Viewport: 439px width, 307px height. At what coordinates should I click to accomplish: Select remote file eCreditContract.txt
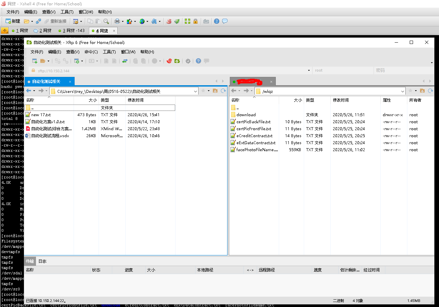(254, 136)
